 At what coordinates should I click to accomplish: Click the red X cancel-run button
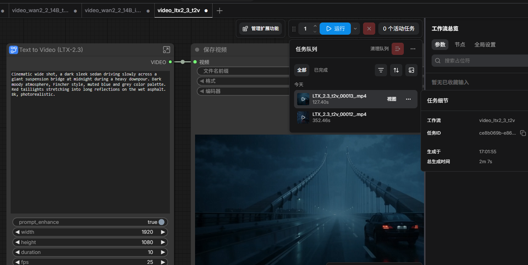[369, 29]
